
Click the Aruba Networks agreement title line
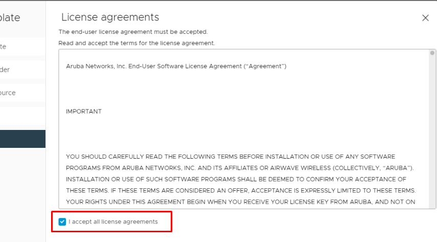(176, 67)
